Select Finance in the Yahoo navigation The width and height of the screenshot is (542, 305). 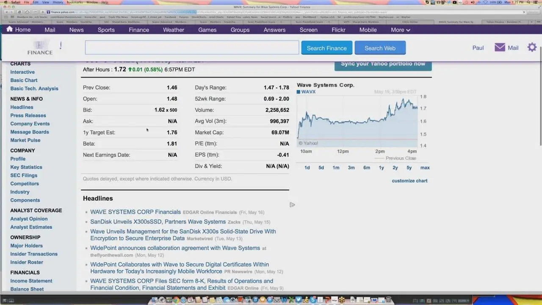tap(139, 30)
